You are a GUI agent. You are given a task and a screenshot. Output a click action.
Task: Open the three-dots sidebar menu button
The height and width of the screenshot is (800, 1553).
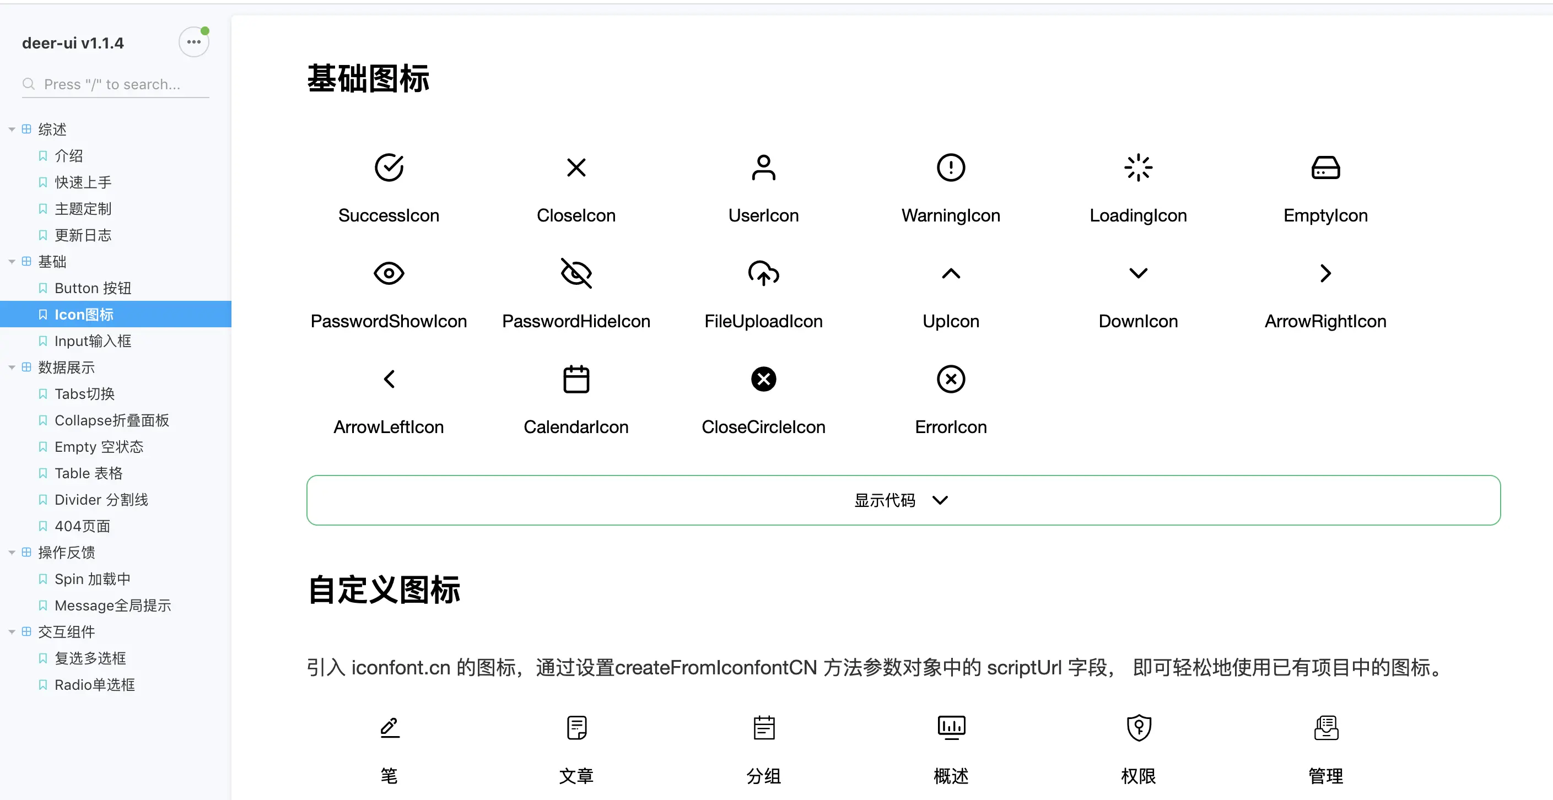click(193, 42)
